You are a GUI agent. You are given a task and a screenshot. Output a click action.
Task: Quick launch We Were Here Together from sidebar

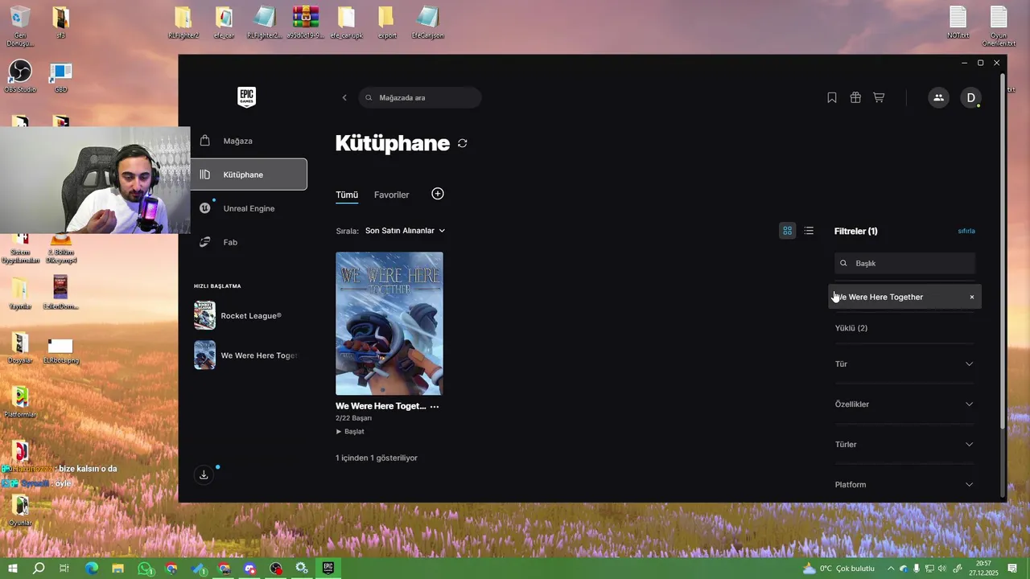click(249, 355)
